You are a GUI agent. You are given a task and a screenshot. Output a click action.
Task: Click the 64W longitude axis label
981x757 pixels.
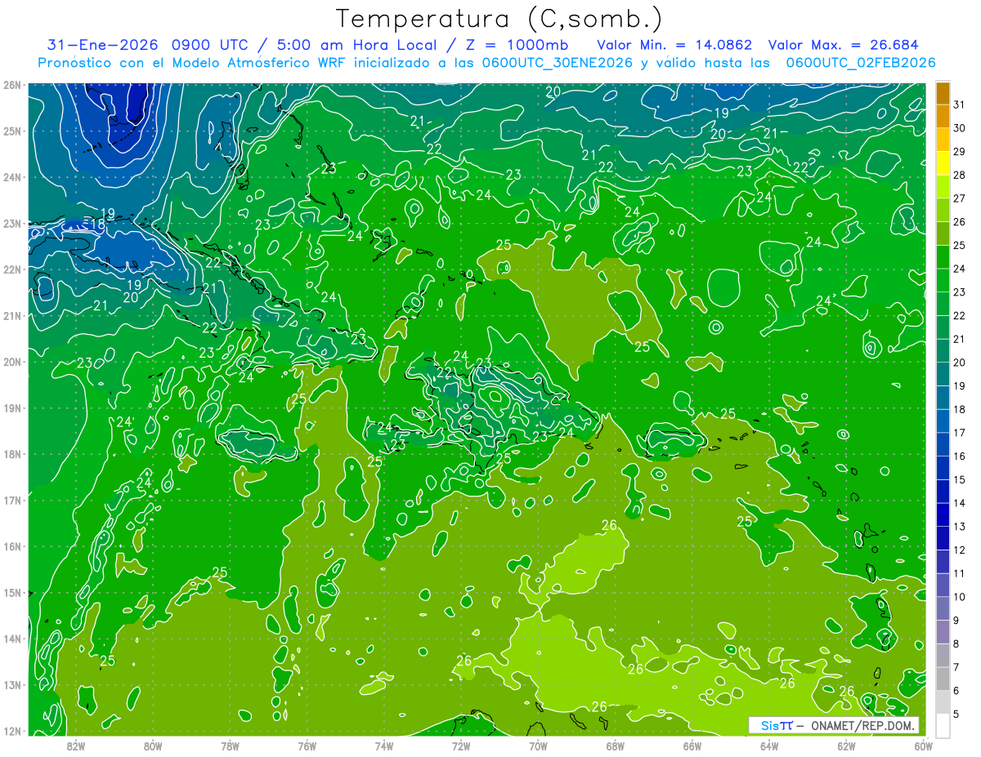coord(769,746)
